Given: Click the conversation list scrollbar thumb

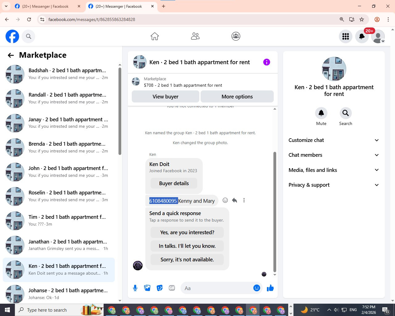Looking at the screenshot, I should point(120,111).
